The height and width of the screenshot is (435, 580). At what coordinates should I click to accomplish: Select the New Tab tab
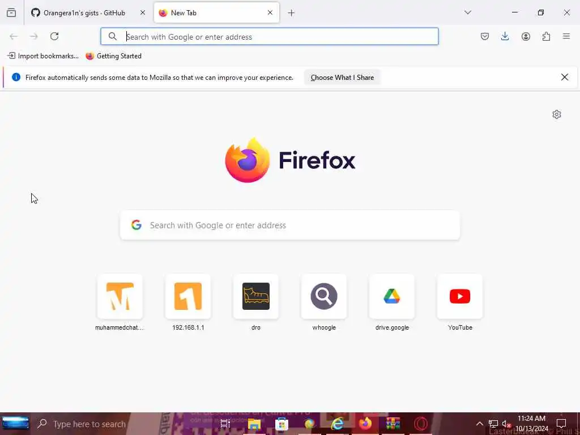217,13
